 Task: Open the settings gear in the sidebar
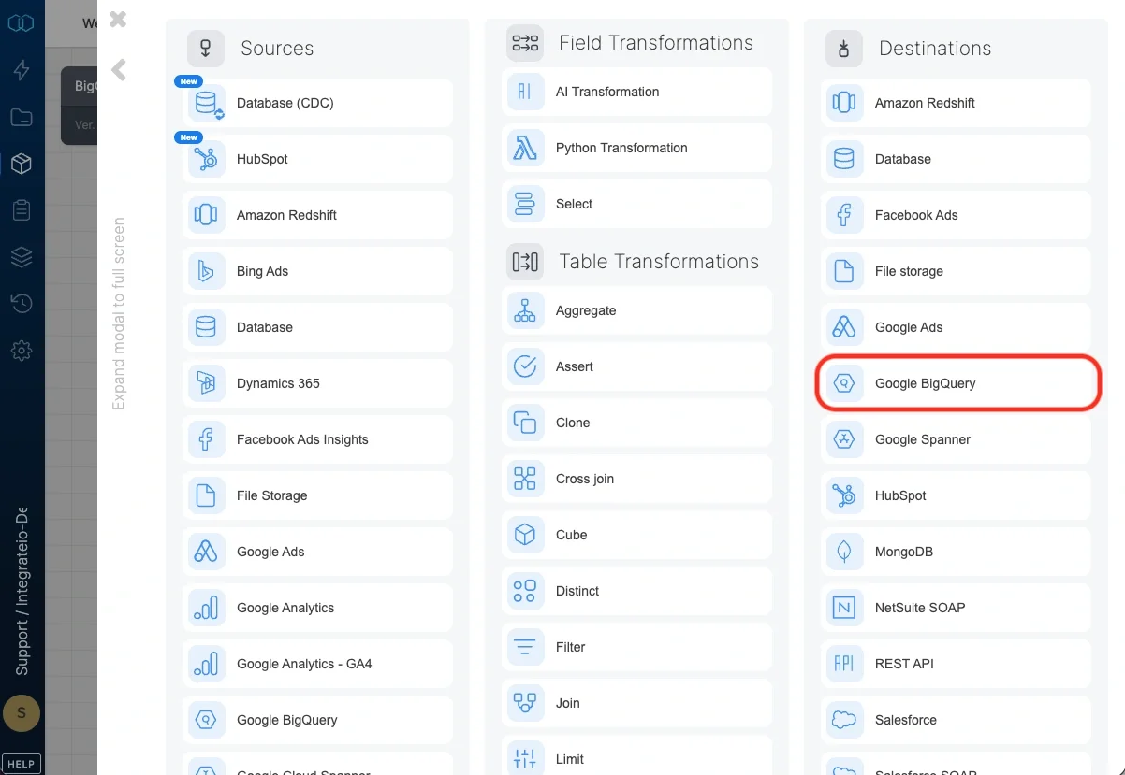coord(21,351)
